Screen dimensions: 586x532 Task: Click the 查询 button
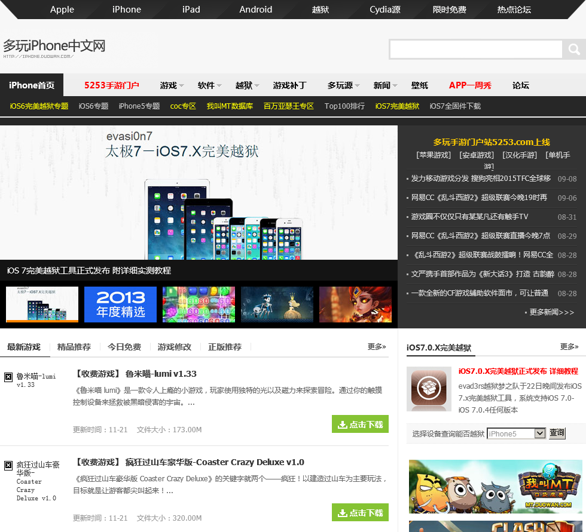coord(557,433)
